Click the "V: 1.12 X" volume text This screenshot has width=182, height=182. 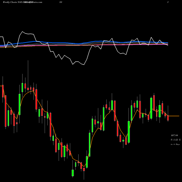175,140
